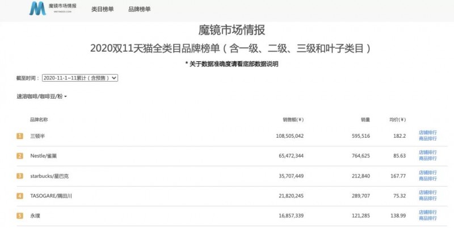Open 店铺排行 link for Nestle/雀巢
Viewport: 454px width, 228px height.
point(428,152)
